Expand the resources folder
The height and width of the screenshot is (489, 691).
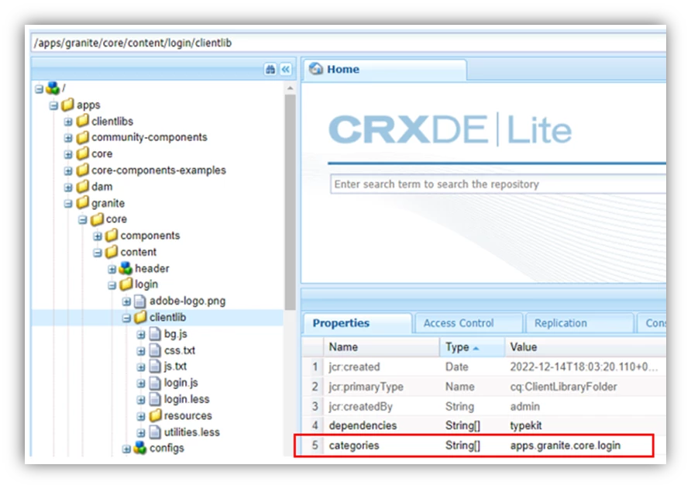pyautogui.click(x=141, y=417)
